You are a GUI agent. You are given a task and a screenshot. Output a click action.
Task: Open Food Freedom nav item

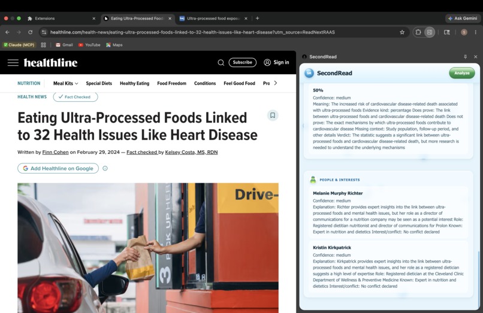tap(171, 83)
